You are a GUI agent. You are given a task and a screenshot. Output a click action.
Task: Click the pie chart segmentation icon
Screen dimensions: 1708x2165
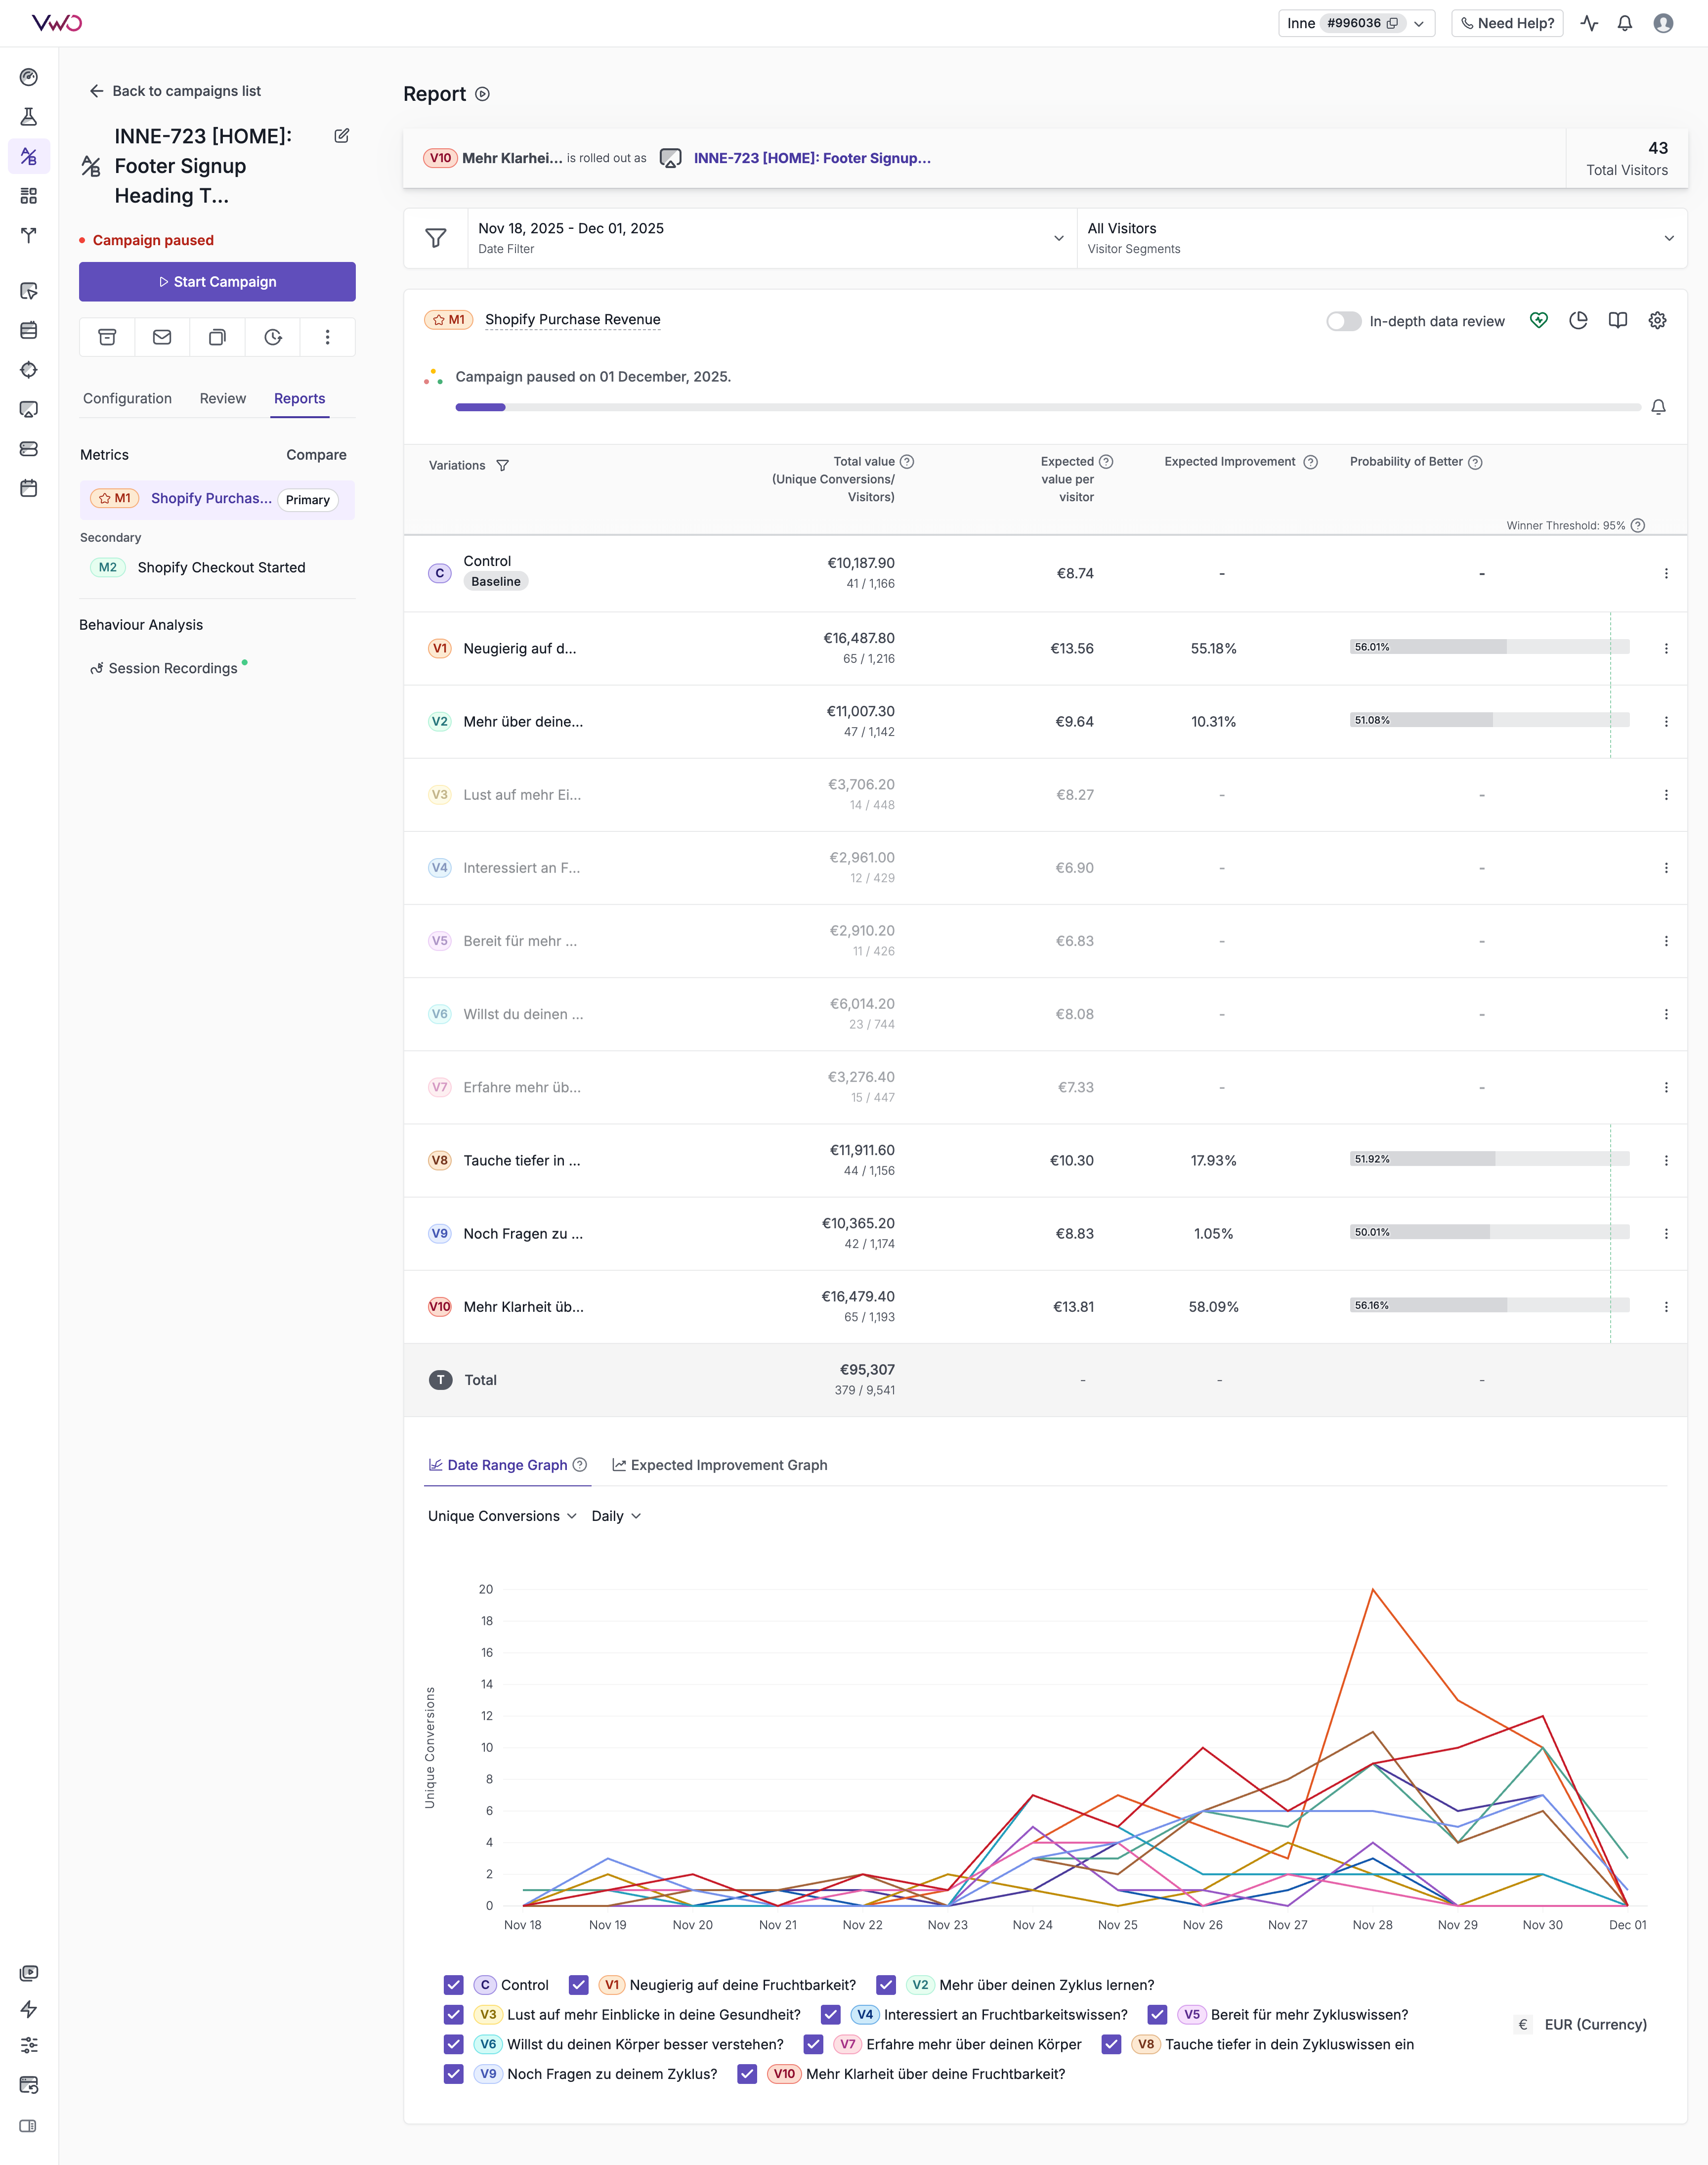point(1578,320)
